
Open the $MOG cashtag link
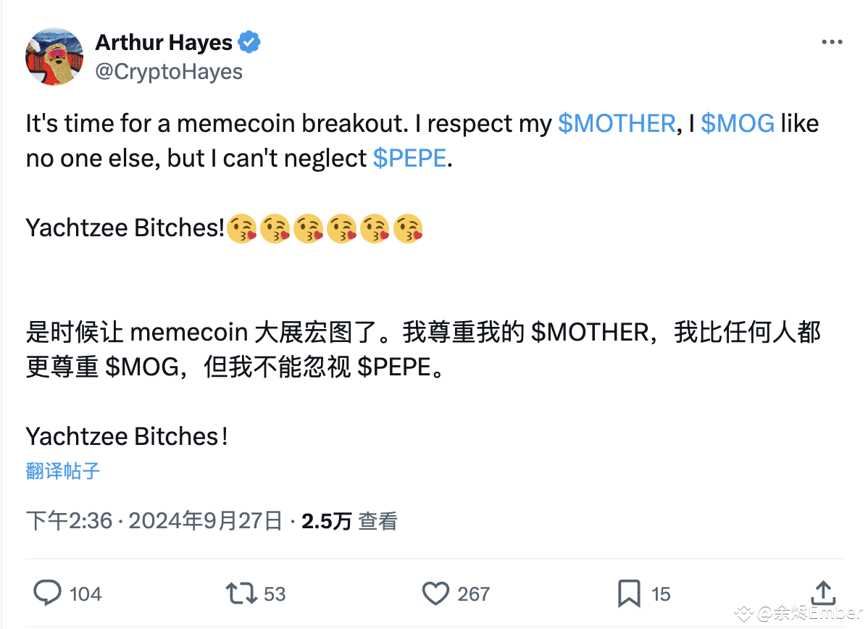(737, 123)
